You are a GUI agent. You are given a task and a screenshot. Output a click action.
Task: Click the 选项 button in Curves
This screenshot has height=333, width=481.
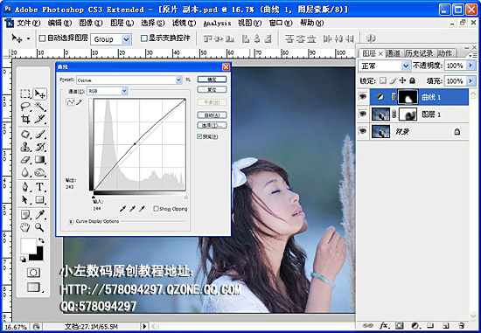212,125
